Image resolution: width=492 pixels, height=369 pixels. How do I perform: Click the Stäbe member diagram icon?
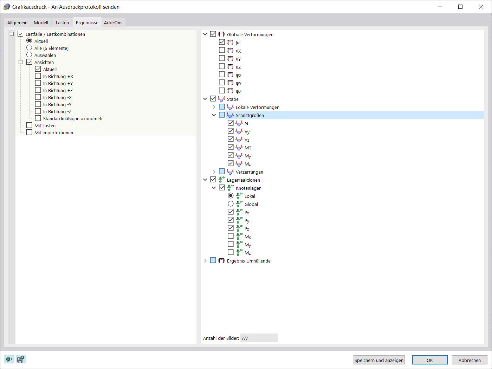coord(221,99)
